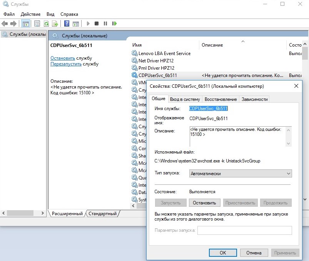309x261 pixels.
Task: Click the Продолжить button
Action: 276,203
